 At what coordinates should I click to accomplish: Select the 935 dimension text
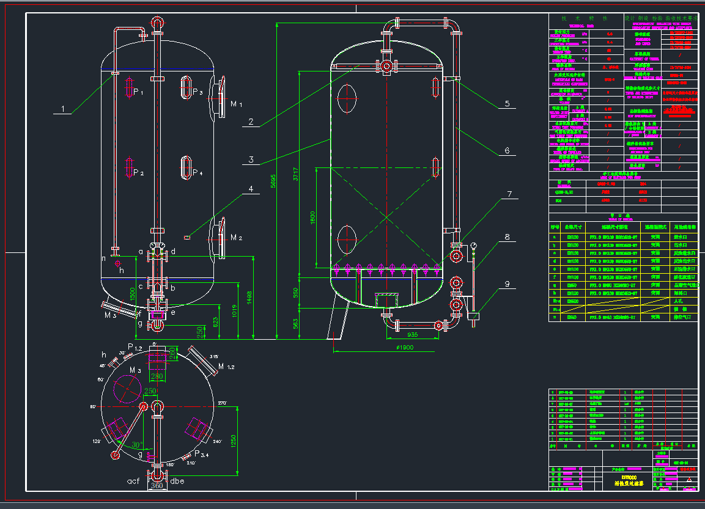tap(412, 335)
